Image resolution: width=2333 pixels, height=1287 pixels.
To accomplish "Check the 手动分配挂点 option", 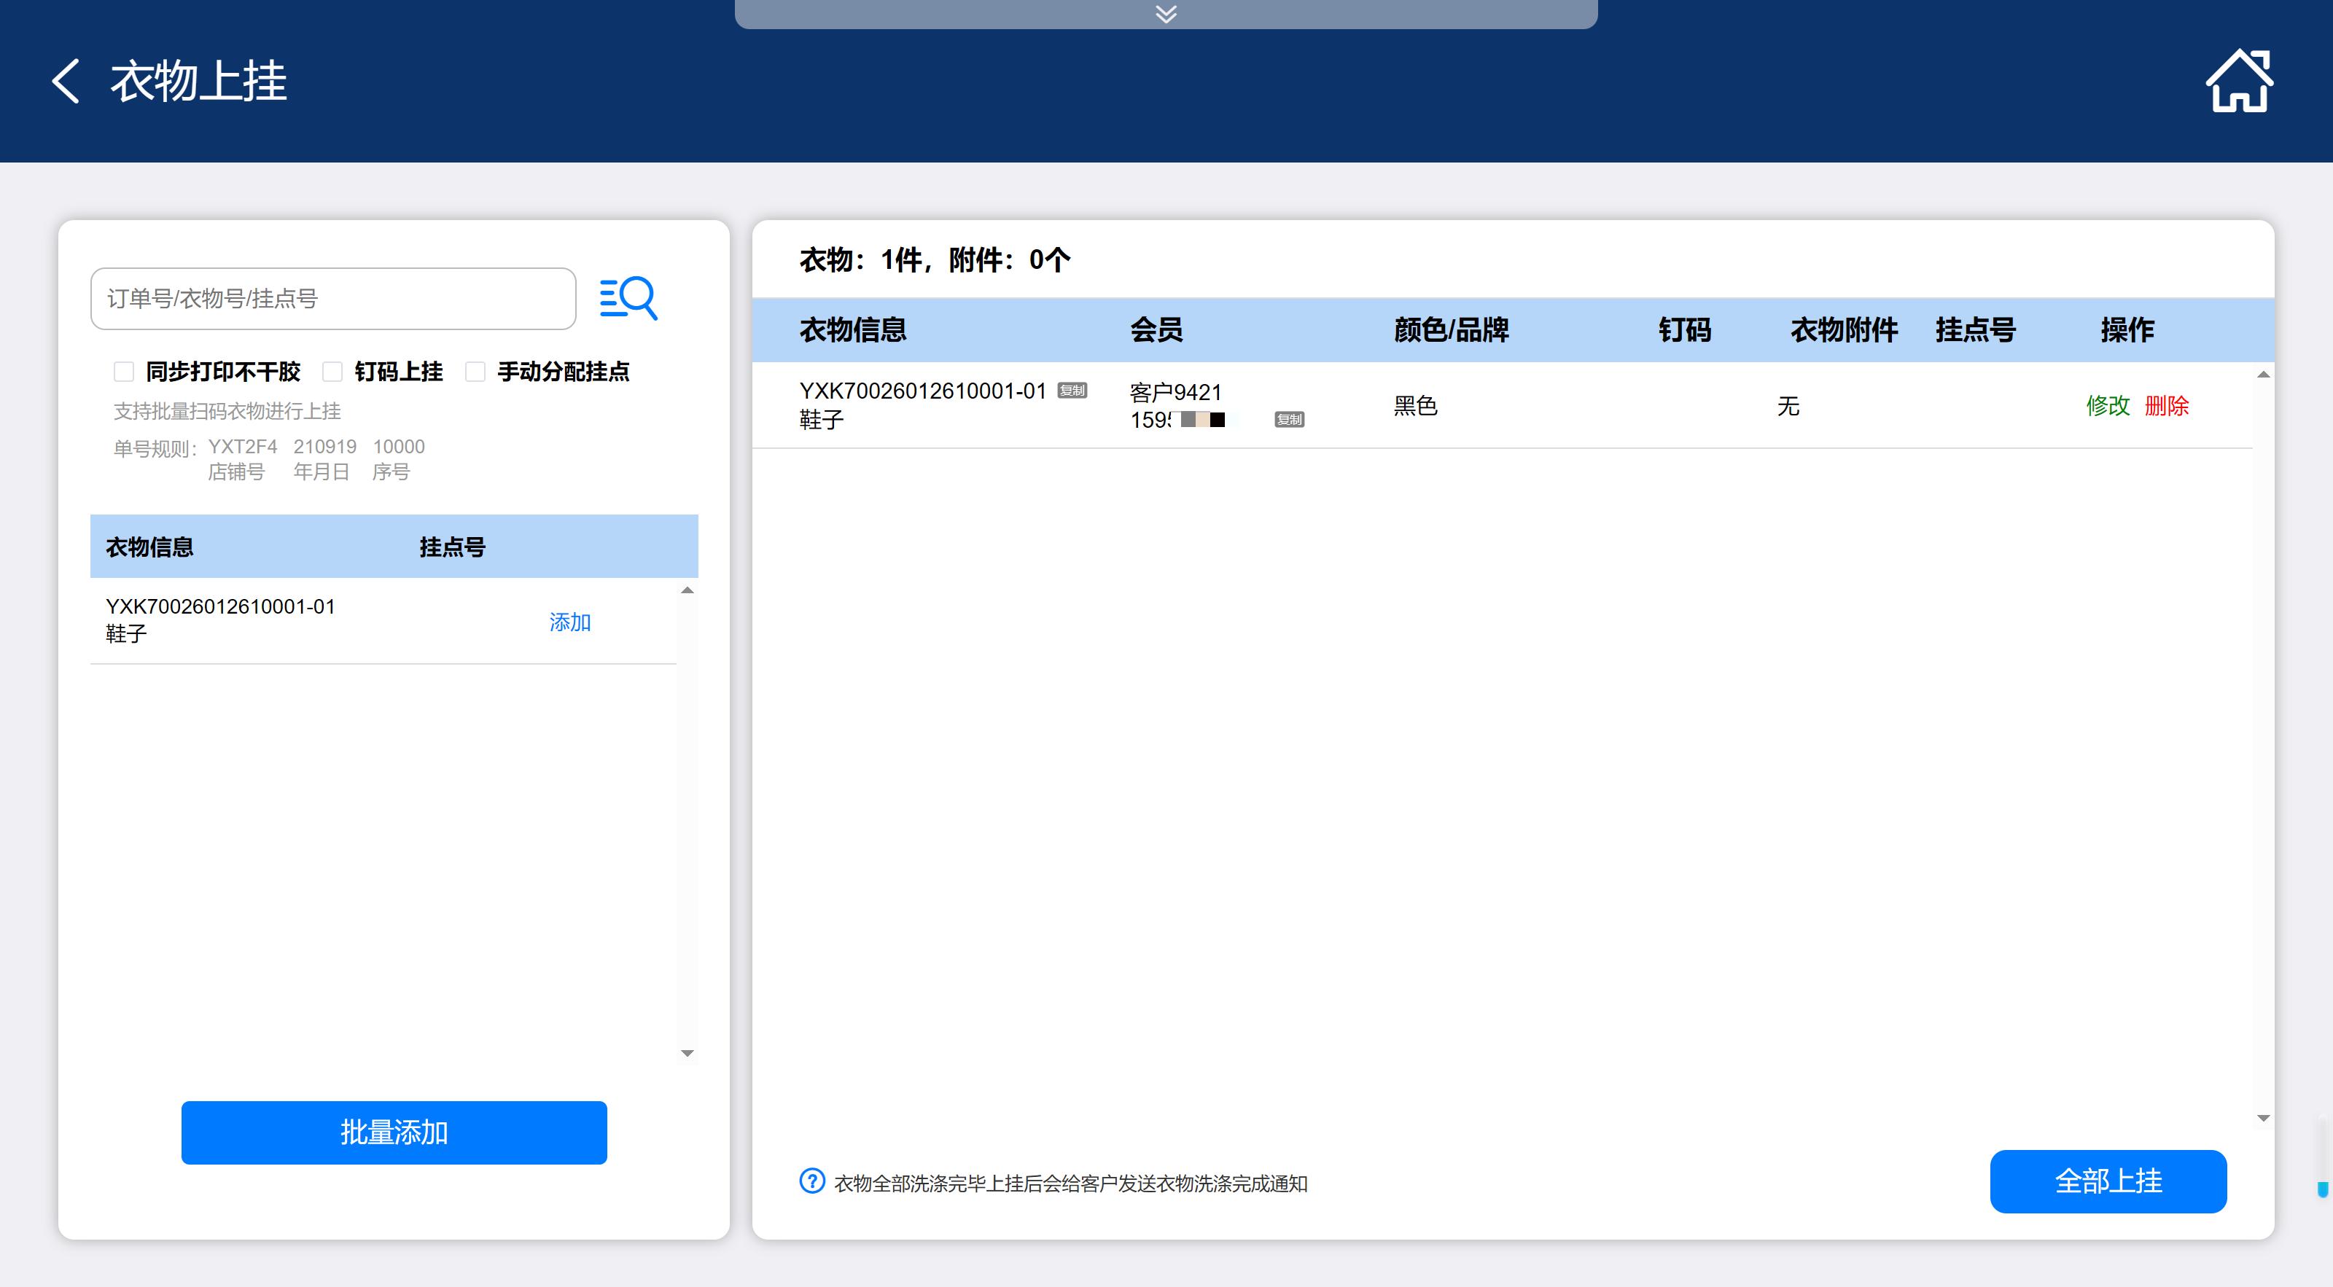I will point(475,371).
